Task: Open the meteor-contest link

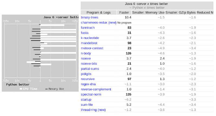Action: pyautogui.click(x=92, y=48)
